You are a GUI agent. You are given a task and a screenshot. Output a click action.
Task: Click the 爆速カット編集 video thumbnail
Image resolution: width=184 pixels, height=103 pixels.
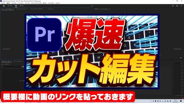tap(92, 51)
